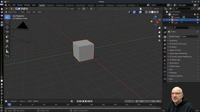200x112 pixels.
Task: Select the Measure tool
Action: click(x=7, y=51)
